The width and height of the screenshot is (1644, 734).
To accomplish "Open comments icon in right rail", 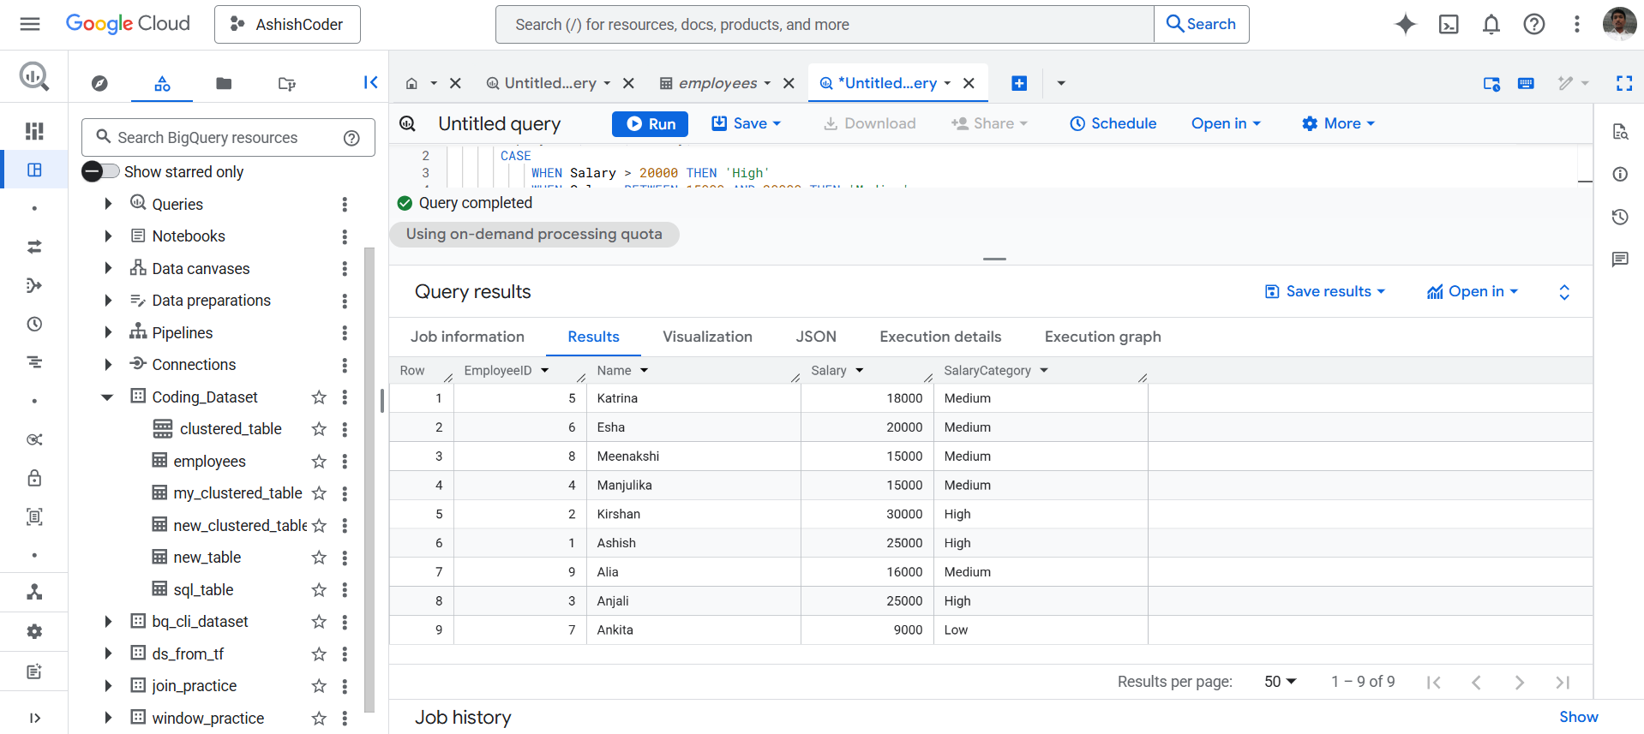I will click(1619, 259).
